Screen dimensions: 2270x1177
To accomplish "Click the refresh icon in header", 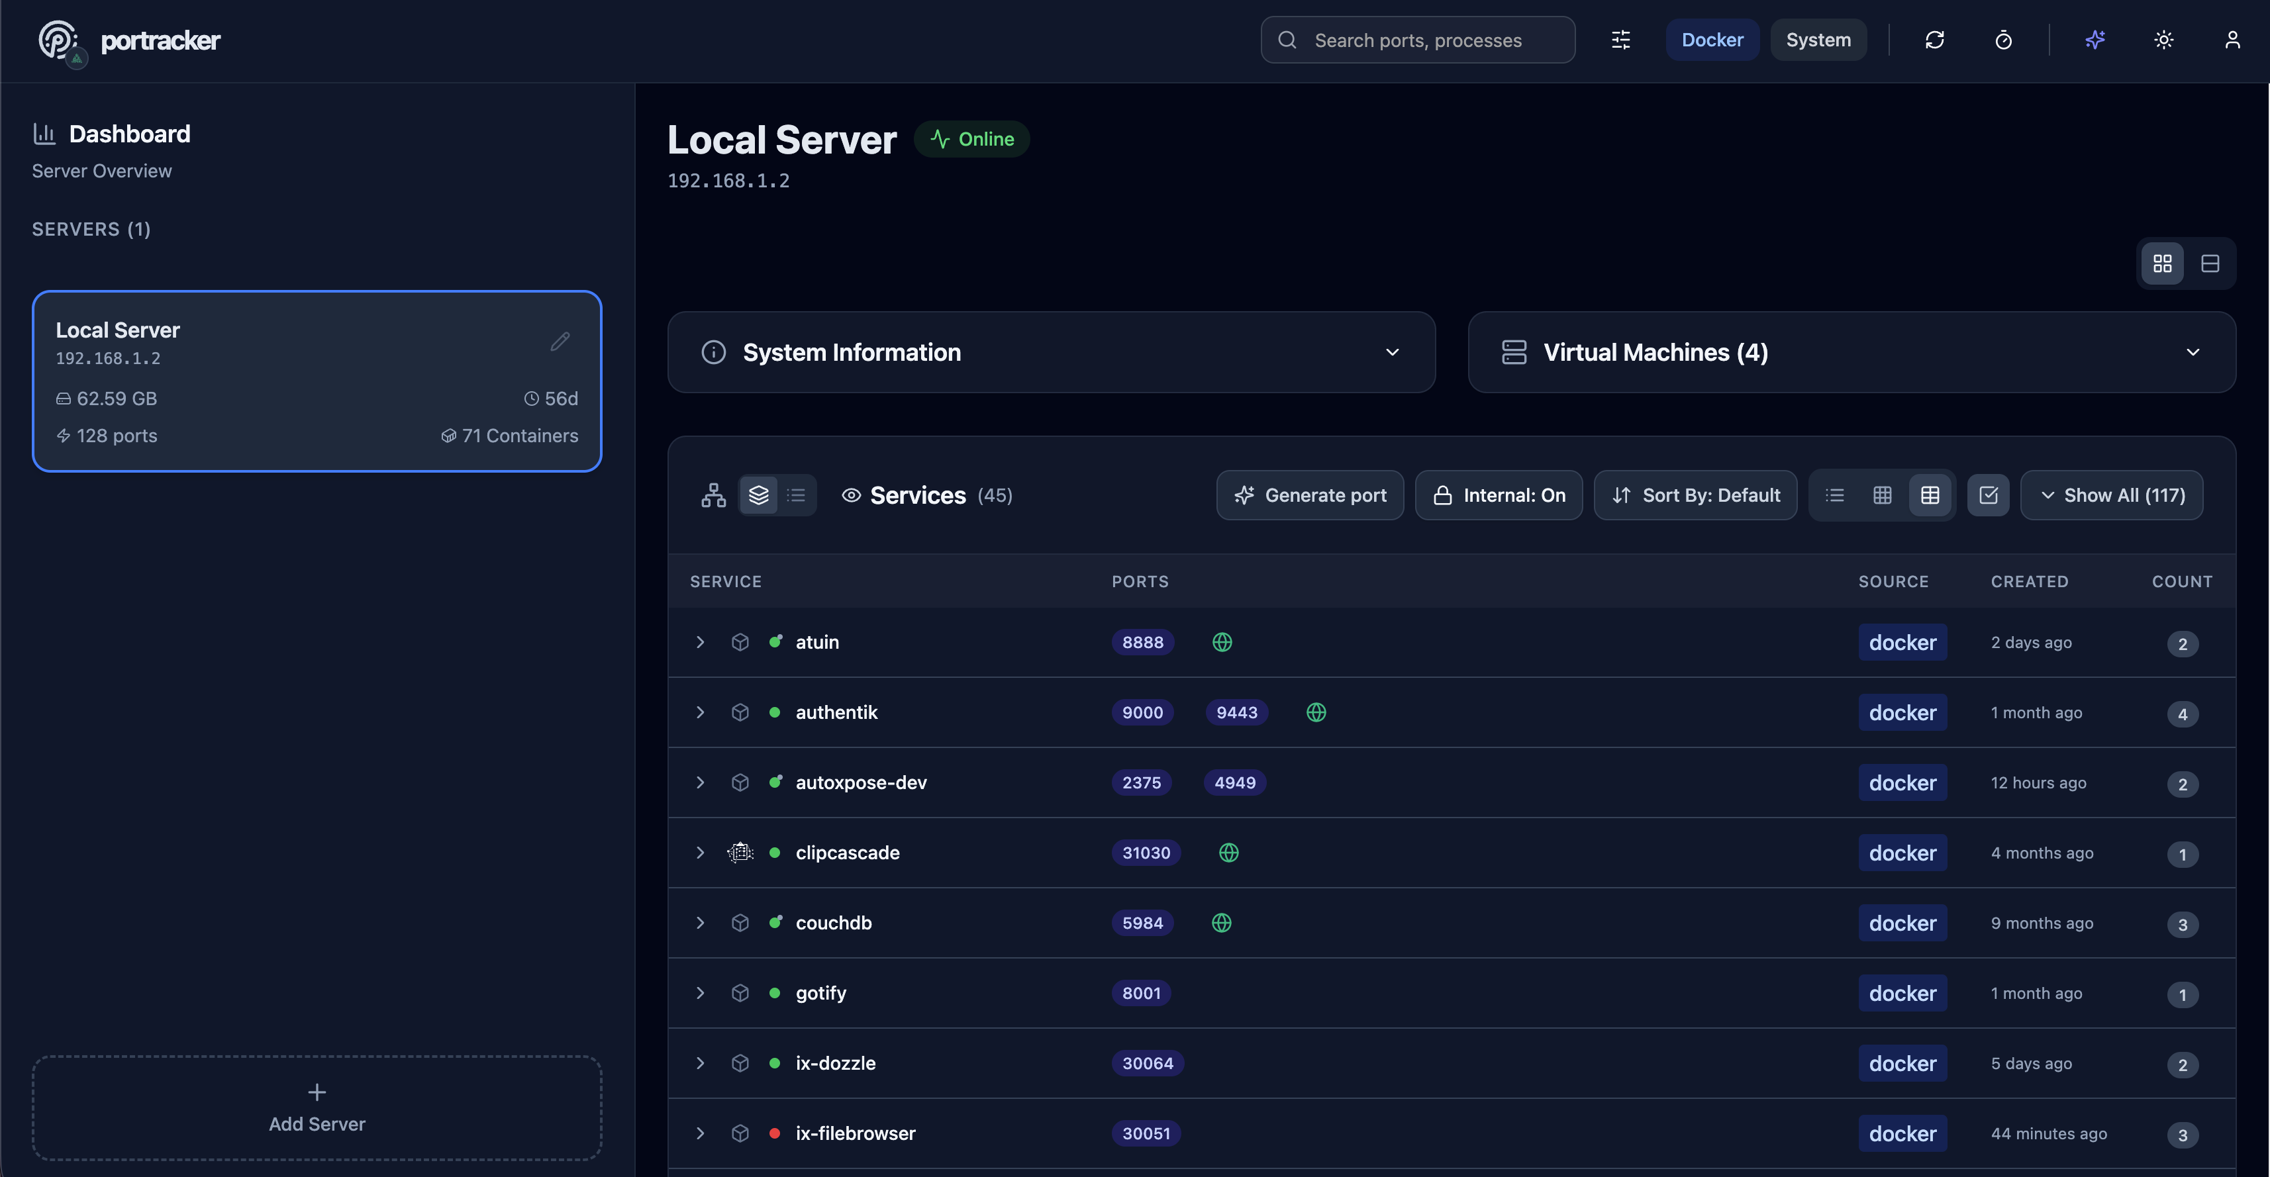I will (1934, 40).
